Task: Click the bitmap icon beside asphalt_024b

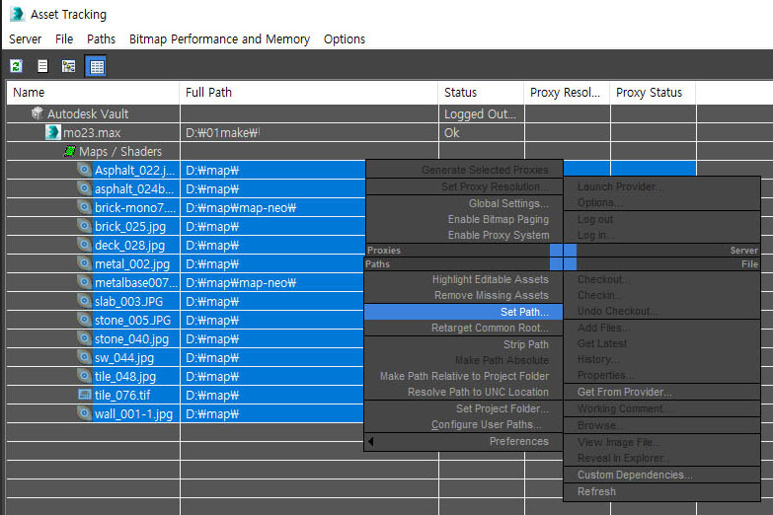Action: coord(85,188)
